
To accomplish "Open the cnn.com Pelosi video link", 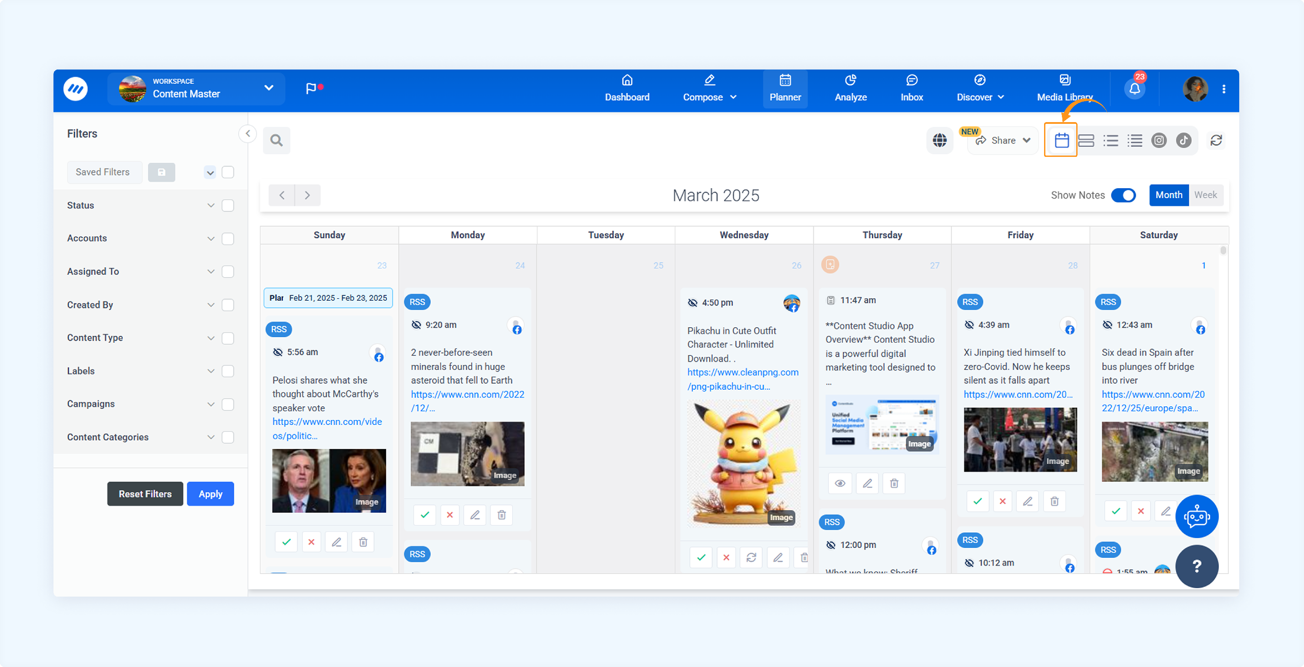I will point(327,428).
